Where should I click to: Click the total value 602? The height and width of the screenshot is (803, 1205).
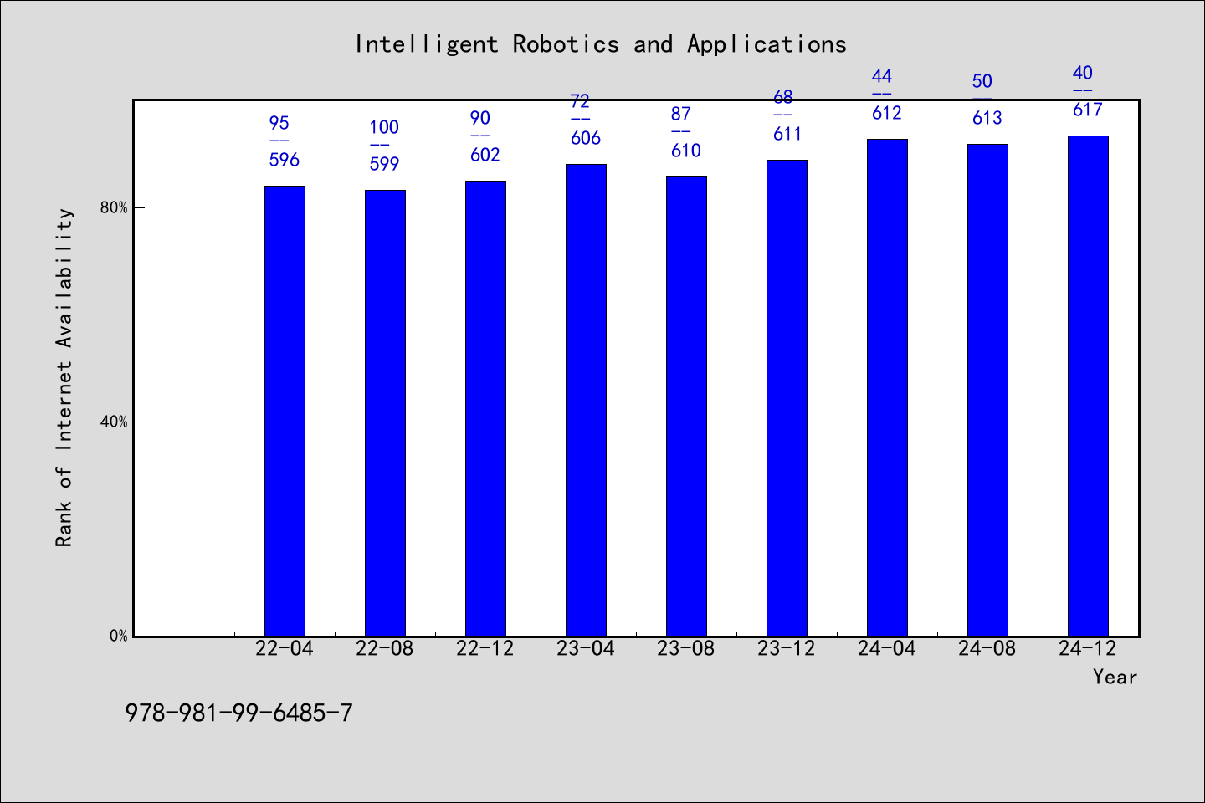485,155
